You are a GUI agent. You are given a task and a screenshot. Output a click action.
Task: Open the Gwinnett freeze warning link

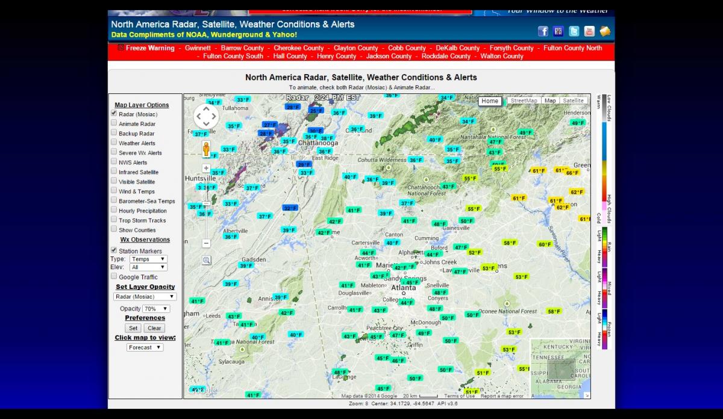point(198,48)
